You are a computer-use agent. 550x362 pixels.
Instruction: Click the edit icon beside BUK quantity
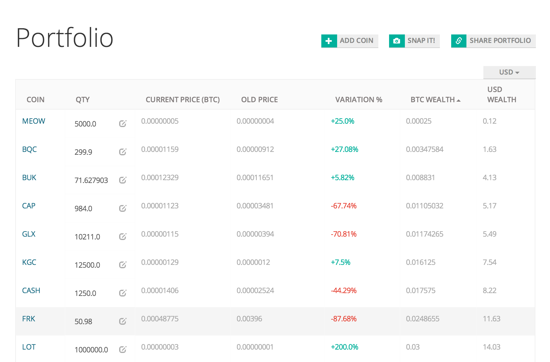pos(123,180)
